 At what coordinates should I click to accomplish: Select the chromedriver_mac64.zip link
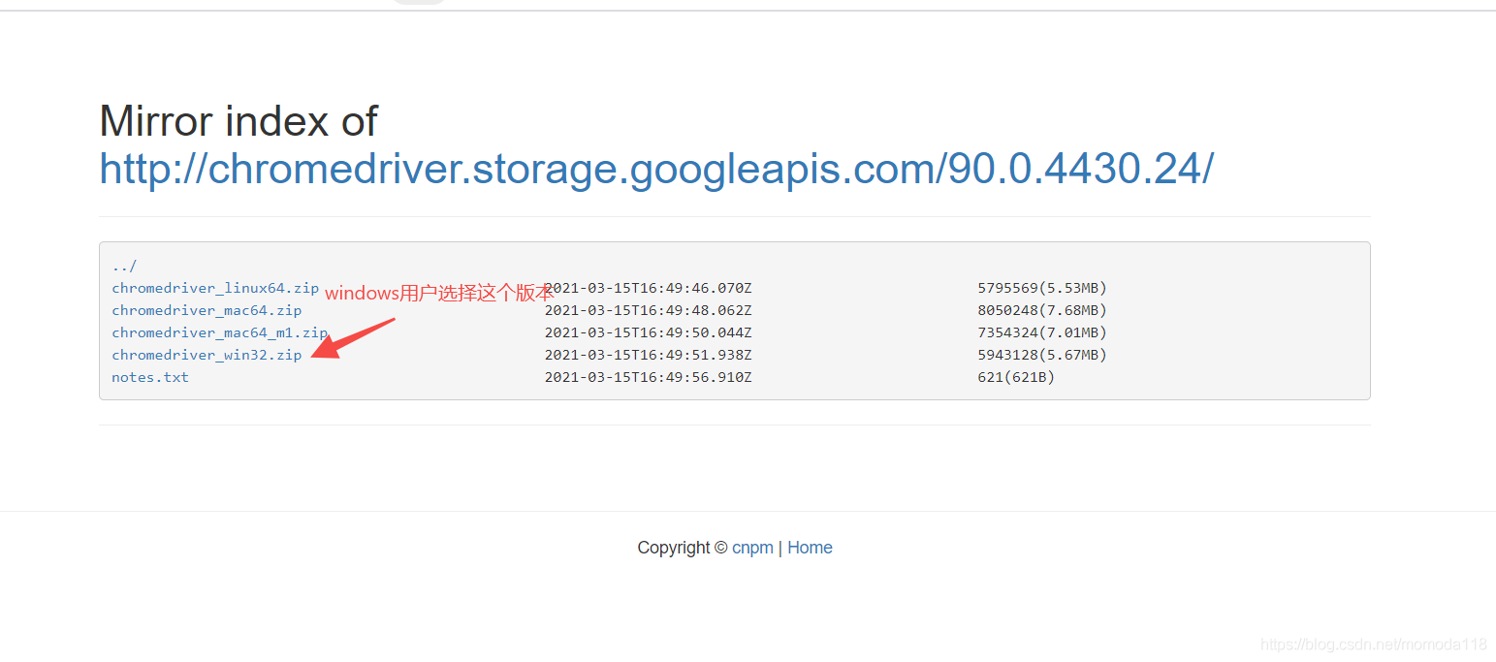207,310
